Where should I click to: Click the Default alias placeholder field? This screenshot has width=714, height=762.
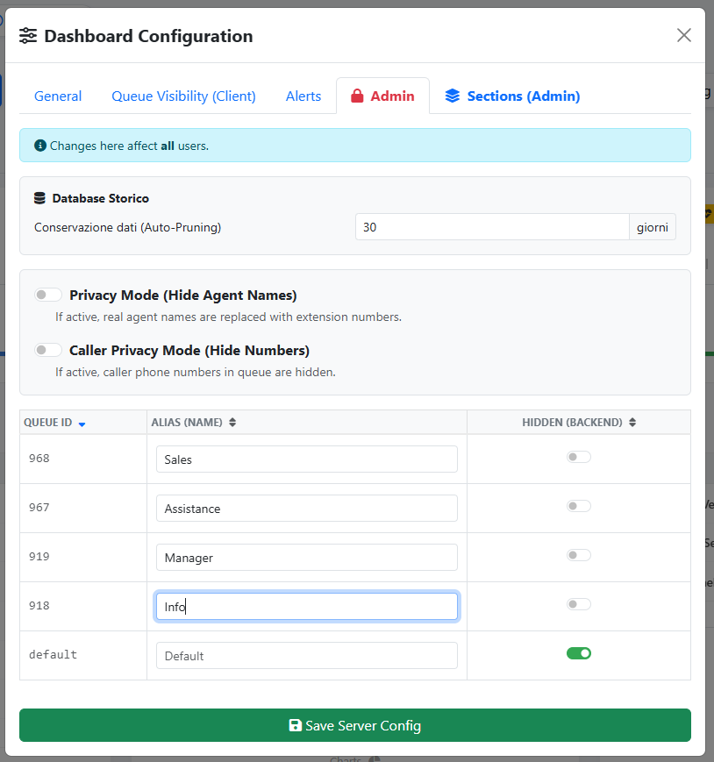(306, 656)
